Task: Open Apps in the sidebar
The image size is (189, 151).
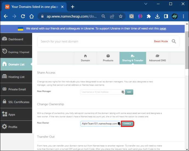Action: pos(16,114)
